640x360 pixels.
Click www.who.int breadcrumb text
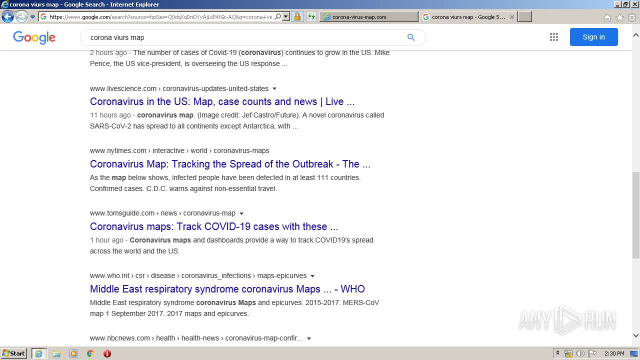[109, 275]
